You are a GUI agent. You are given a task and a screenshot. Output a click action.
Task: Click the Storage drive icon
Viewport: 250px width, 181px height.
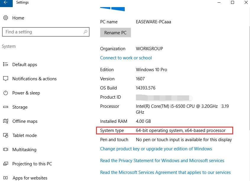[x=5, y=107]
